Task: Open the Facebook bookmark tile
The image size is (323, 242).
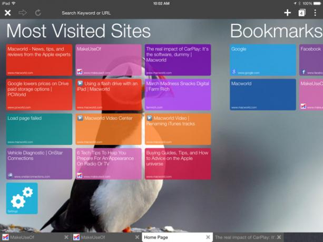Action: (311, 60)
